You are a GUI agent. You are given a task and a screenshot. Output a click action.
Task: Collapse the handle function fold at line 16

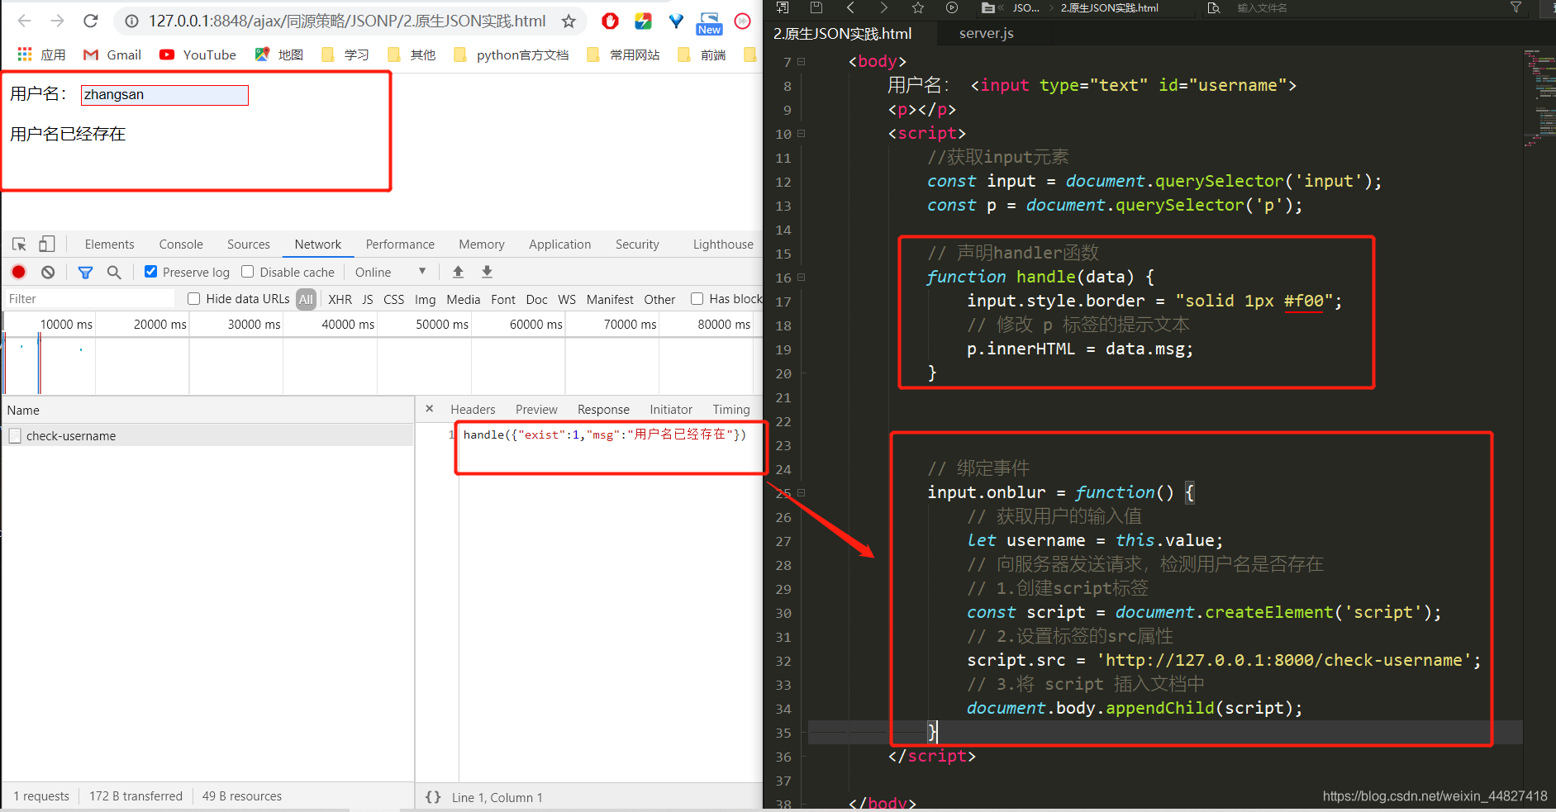pos(802,277)
